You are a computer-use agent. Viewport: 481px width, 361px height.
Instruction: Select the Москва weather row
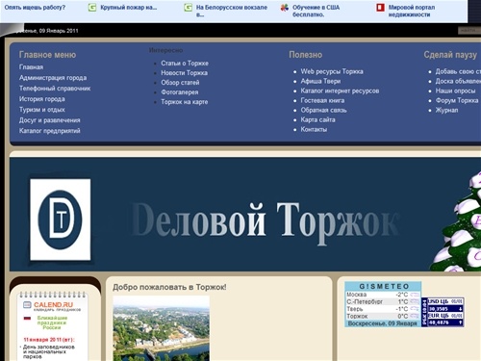pyautogui.click(x=383, y=295)
